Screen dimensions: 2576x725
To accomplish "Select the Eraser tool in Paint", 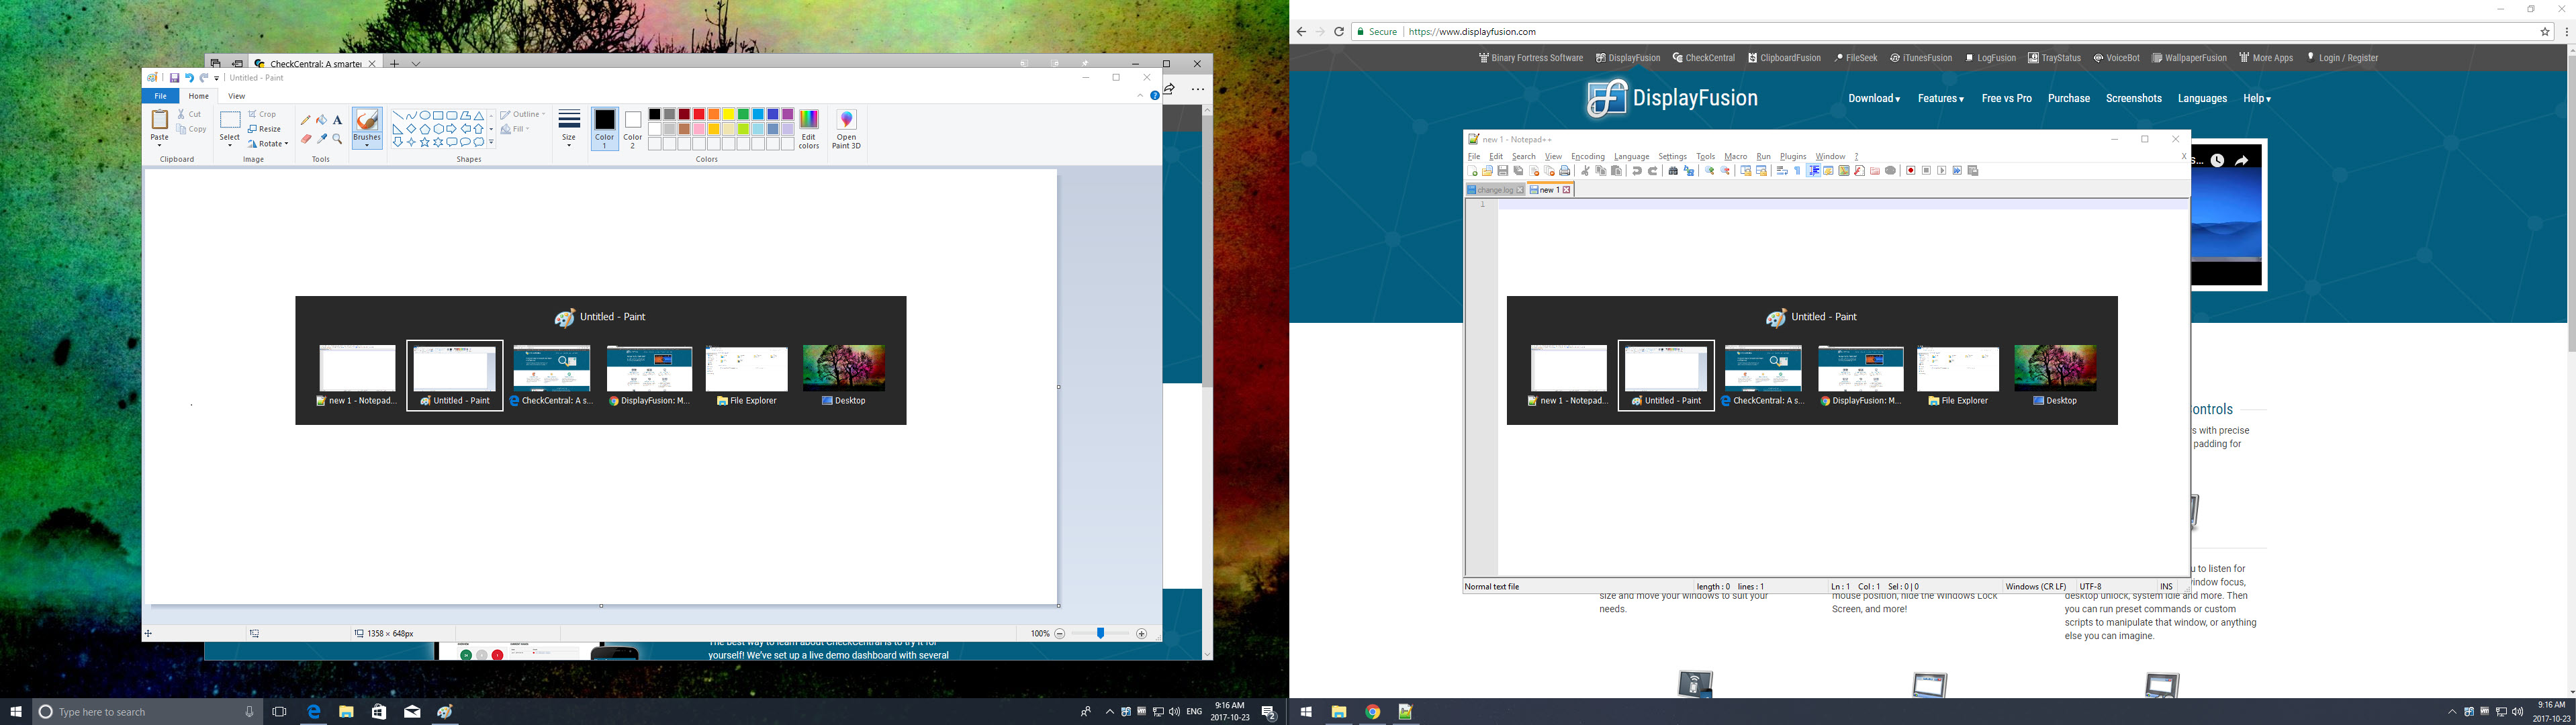I will click(306, 139).
